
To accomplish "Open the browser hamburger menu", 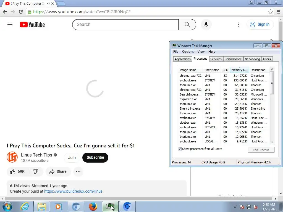I will click(279, 12).
